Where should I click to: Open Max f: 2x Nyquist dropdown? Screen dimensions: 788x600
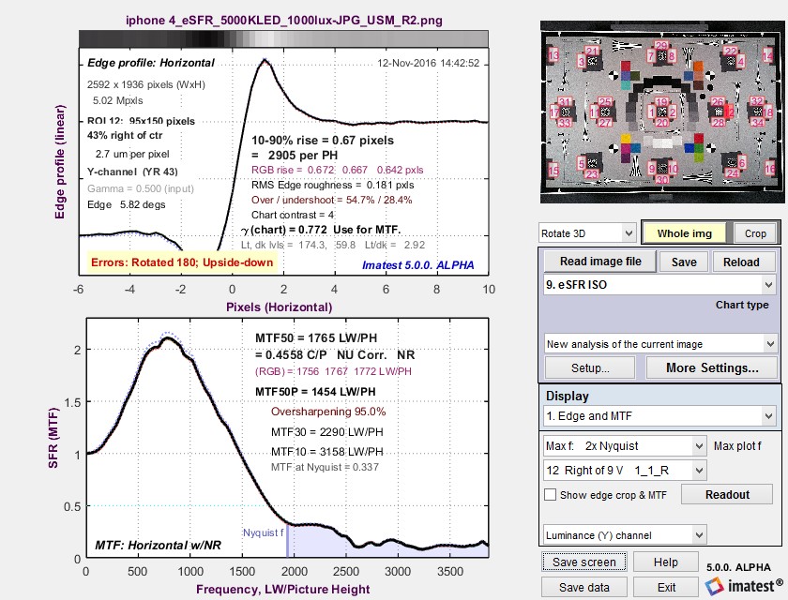625,446
